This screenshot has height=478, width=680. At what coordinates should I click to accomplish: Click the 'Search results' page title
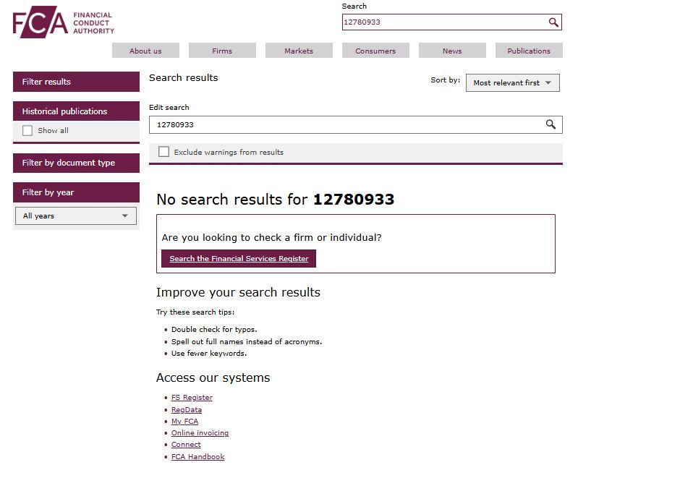pyautogui.click(x=184, y=78)
